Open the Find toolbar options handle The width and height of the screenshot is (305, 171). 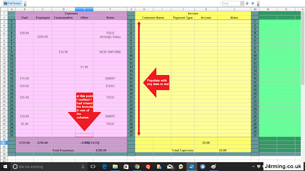click(258, 3)
